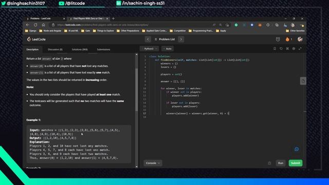Switch to the Discussion tab

click(55, 49)
